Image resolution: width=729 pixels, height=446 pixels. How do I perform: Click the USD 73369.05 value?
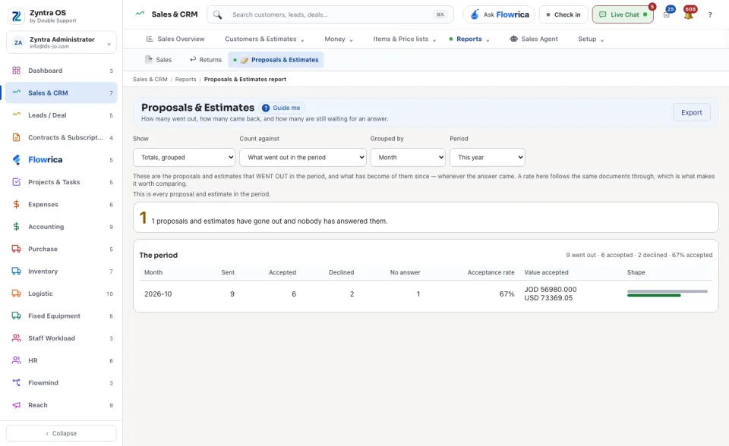pos(548,298)
